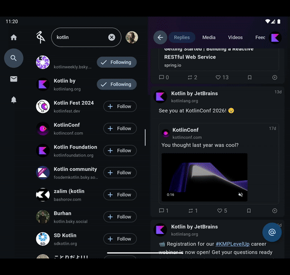Select the Search icon in the sidebar

[14, 58]
